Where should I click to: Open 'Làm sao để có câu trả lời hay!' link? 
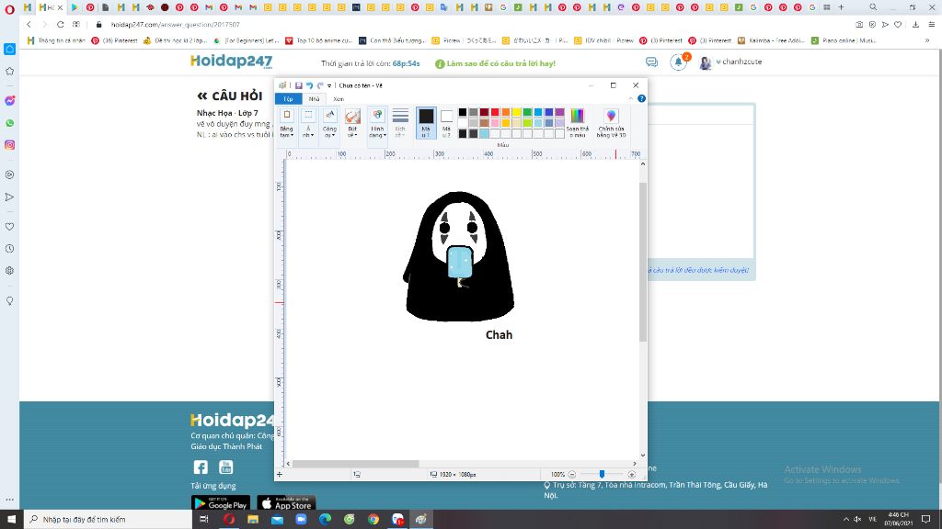tap(496, 63)
